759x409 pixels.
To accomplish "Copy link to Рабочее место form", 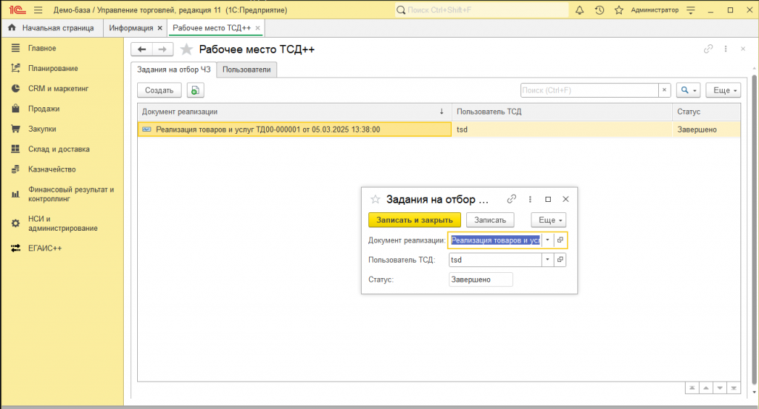I will 708,49.
